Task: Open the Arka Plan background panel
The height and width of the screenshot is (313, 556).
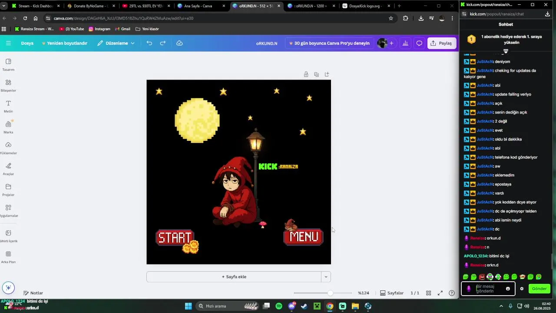Action: 8,257
